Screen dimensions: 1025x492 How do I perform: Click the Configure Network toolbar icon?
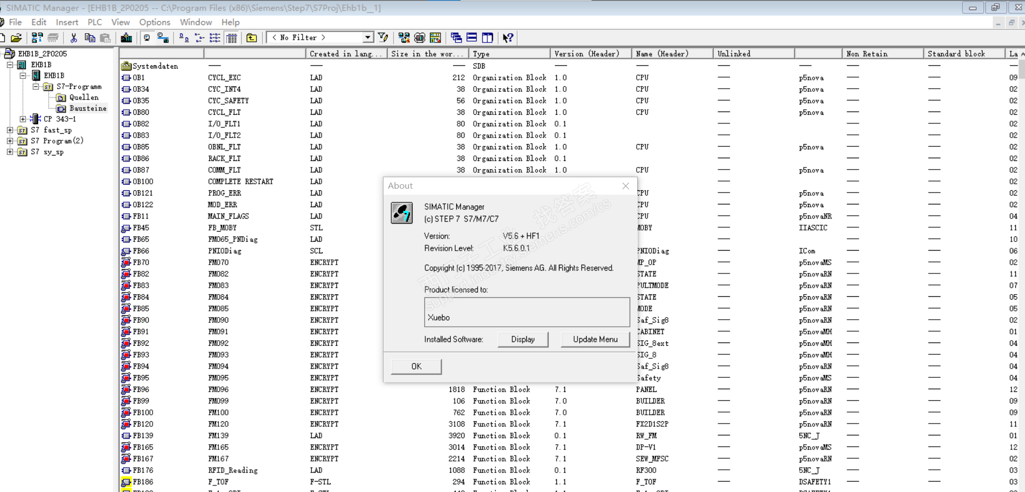(x=404, y=38)
